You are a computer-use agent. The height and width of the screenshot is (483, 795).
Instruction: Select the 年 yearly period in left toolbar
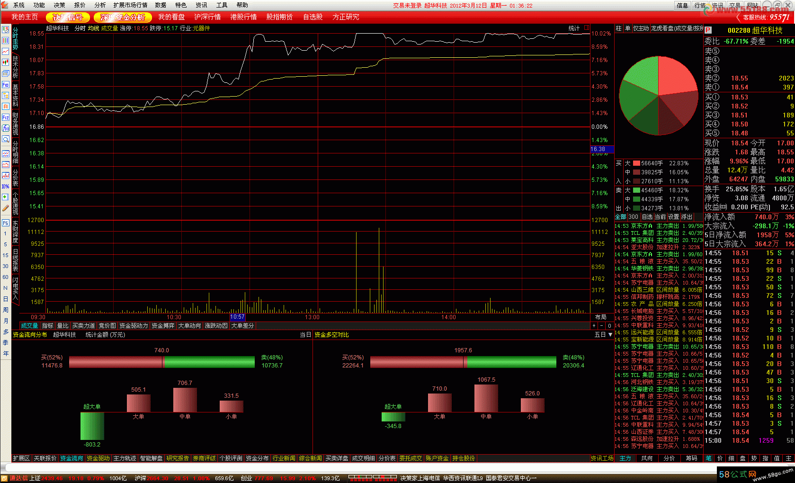point(5,353)
